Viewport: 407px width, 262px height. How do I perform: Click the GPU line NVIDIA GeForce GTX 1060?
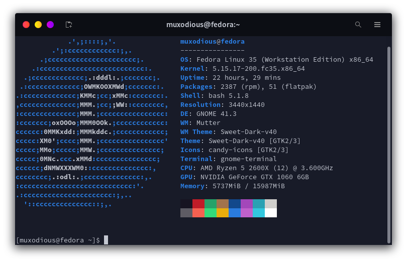coord(245,177)
